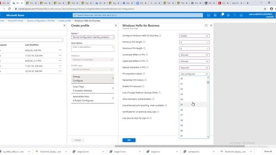Viewport: 276px width, 155px height.
Task: Click the PIN expiration list scrollbar thumb
Action: click(208, 82)
